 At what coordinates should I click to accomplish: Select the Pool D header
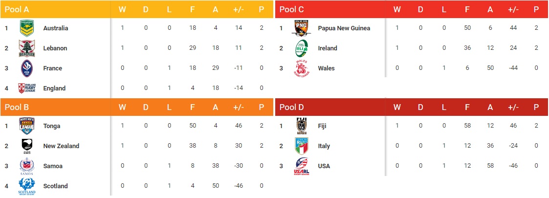click(x=291, y=107)
